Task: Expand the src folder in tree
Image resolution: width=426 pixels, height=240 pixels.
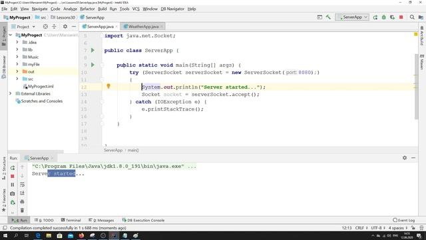Action: click(x=17, y=79)
